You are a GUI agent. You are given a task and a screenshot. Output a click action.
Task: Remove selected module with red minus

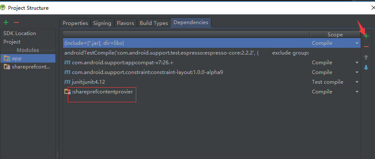click(x=16, y=22)
